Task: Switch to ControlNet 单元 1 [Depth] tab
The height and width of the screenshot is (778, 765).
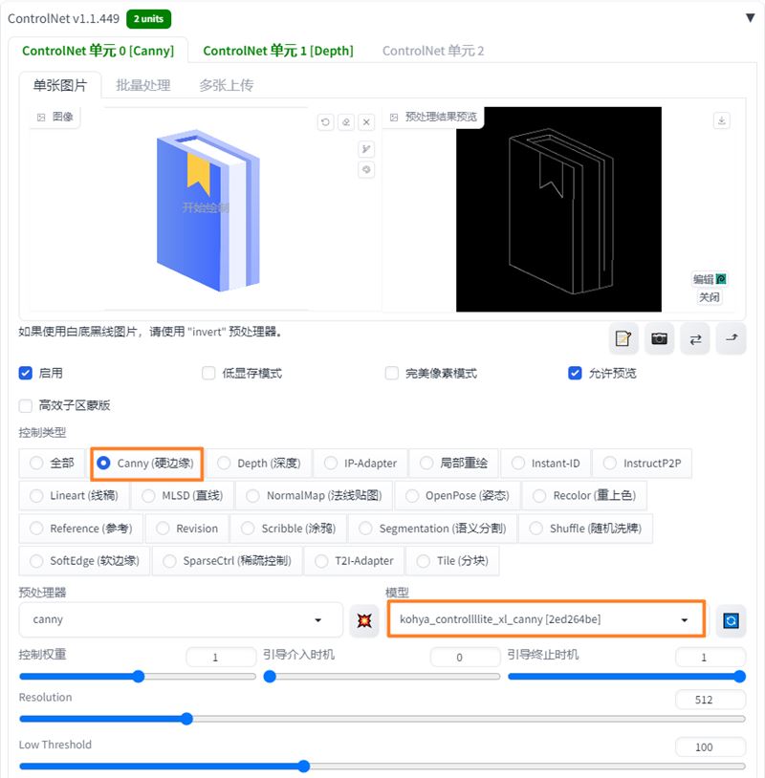Action: coord(278,51)
